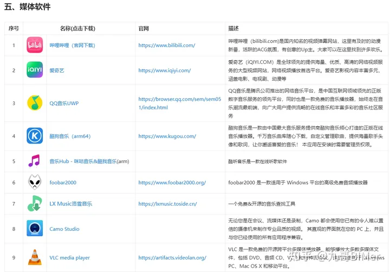Click the 名称(点击下载) column header
The height and width of the screenshot is (272, 390).
77,28
